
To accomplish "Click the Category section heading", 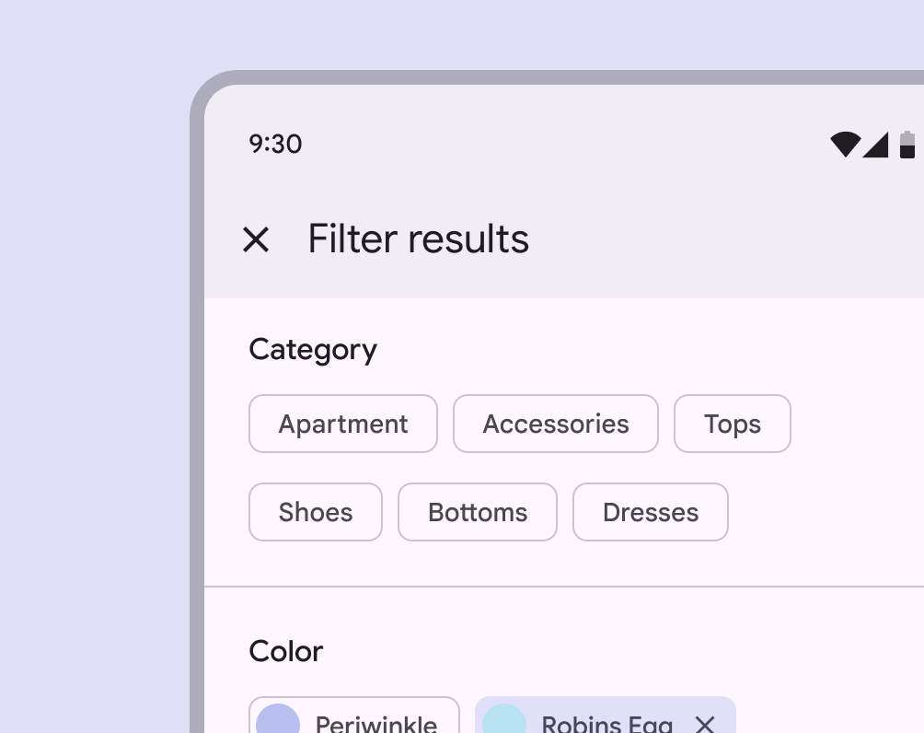I will click(x=313, y=350).
